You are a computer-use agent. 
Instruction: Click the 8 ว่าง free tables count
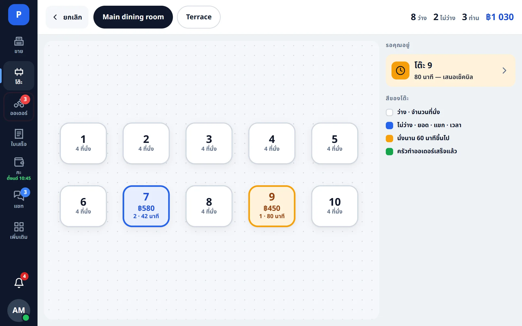click(419, 17)
